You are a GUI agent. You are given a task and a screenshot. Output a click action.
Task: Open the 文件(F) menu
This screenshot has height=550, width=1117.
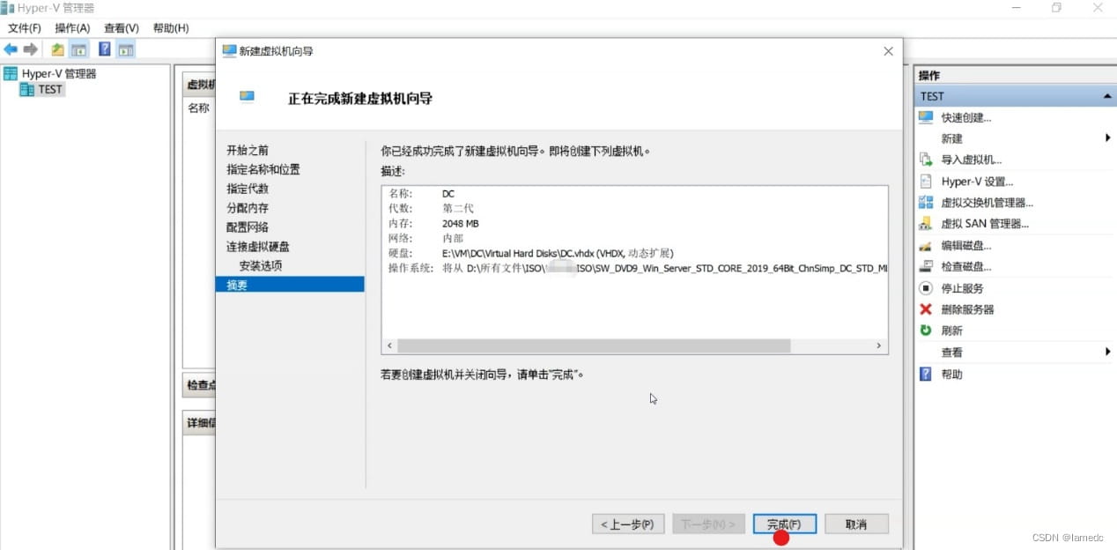25,28
